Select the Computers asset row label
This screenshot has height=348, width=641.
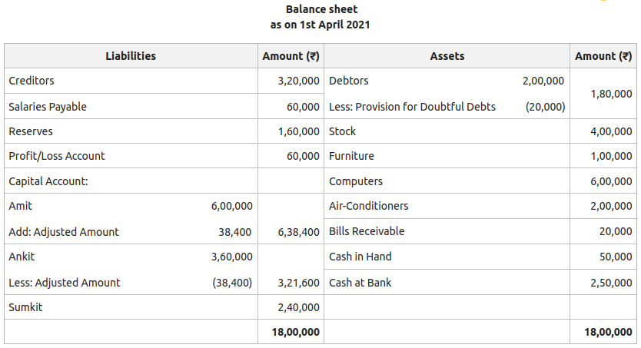356,181
